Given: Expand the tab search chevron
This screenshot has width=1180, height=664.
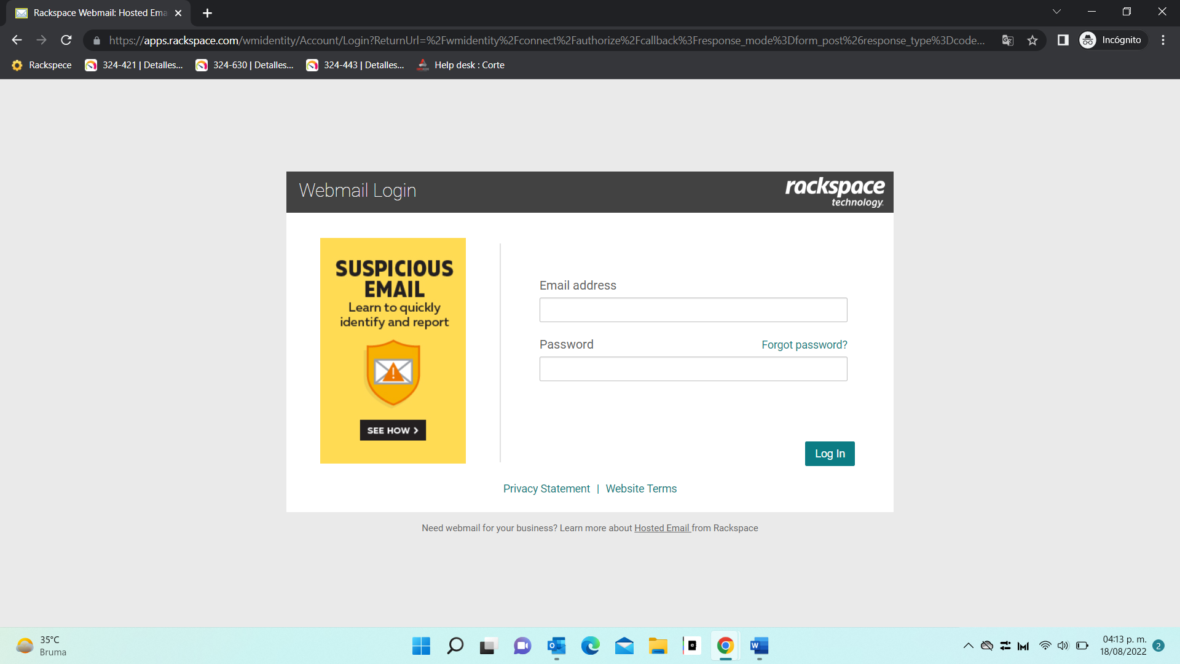Looking at the screenshot, I should coord(1056,12).
